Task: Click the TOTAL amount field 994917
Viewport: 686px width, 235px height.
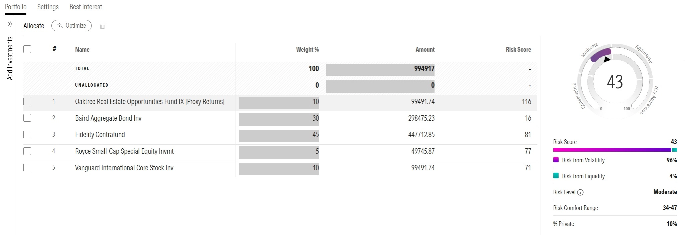Action: (380, 70)
